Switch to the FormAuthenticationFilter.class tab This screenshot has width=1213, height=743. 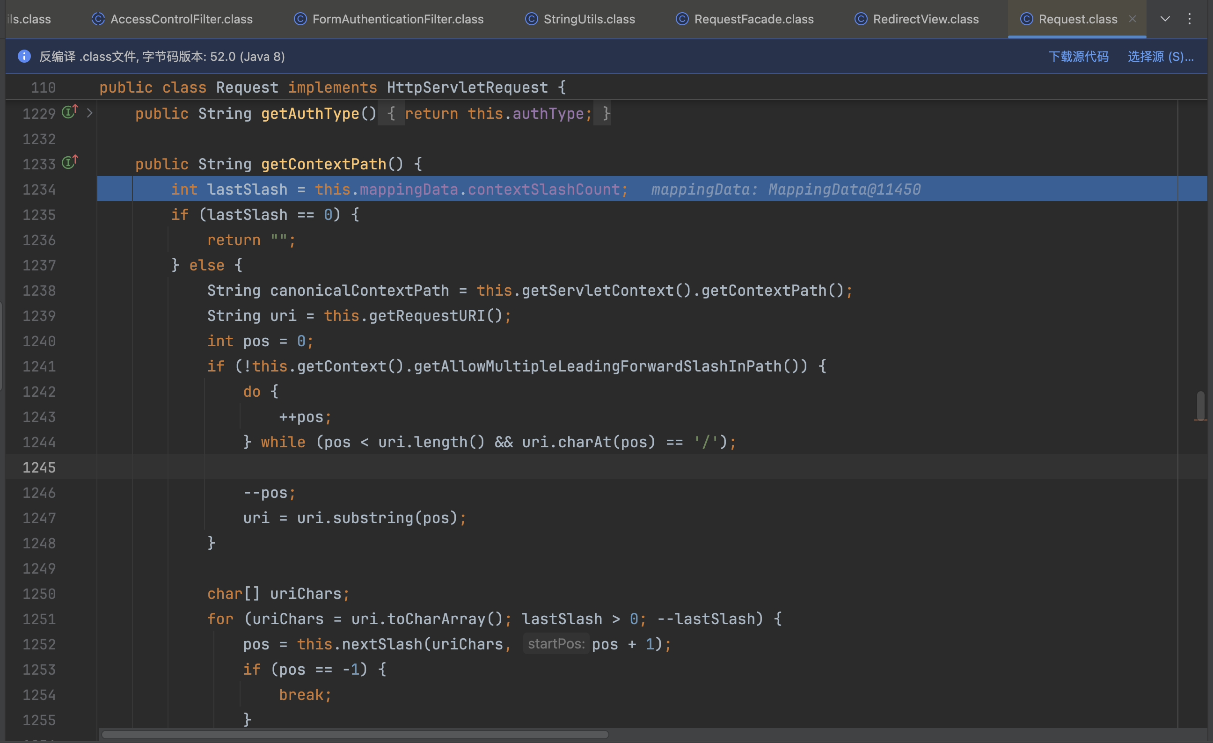[397, 19]
